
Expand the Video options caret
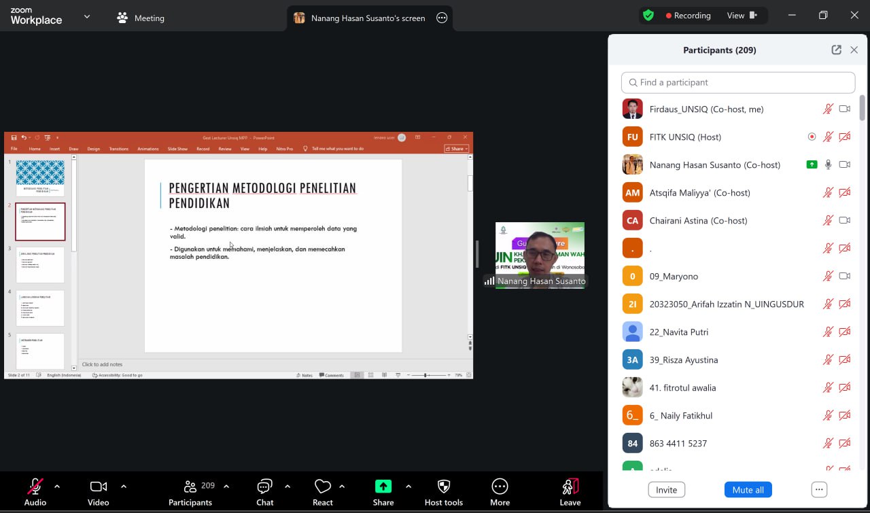(x=124, y=487)
